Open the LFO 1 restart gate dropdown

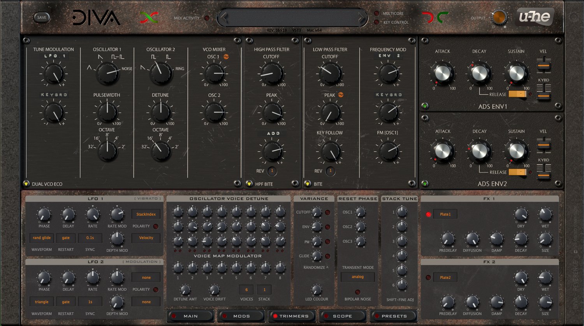tap(66, 238)
